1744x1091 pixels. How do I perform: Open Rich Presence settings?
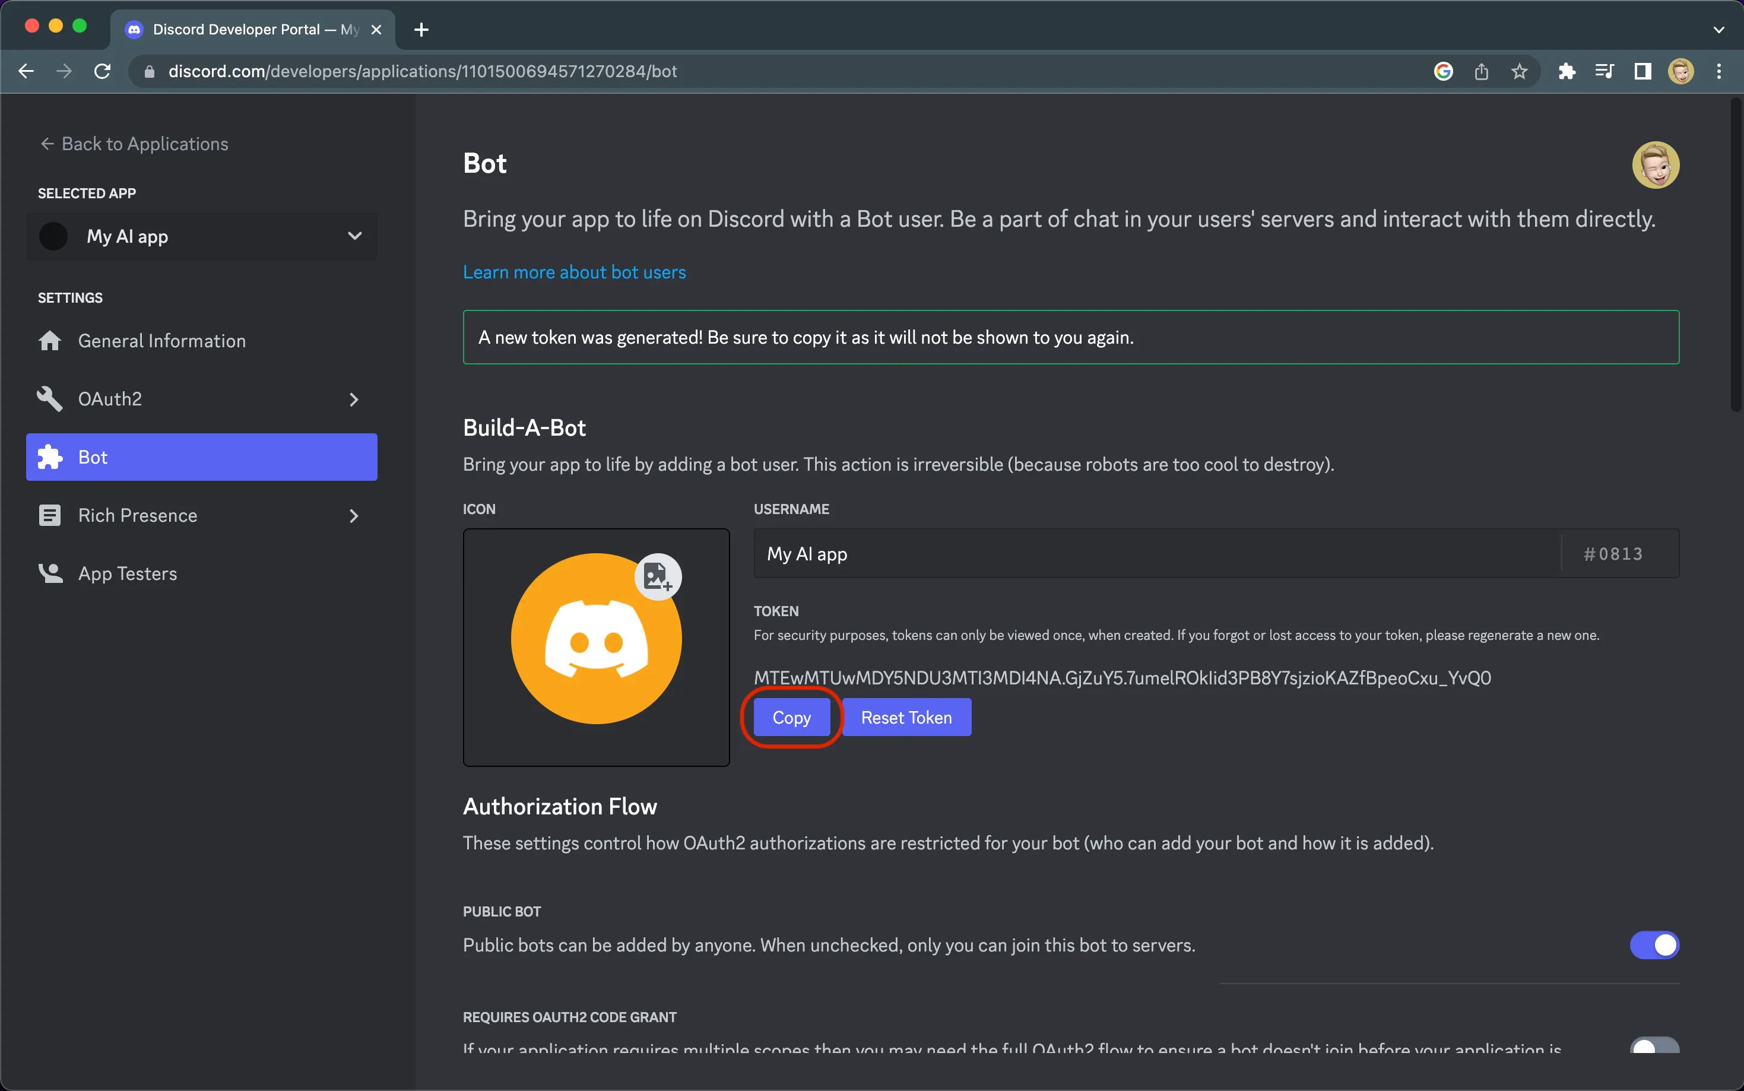click(x=202, y=515)
